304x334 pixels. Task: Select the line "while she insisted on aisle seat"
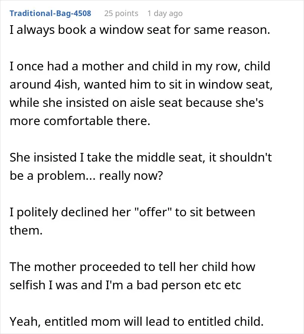[136, 103]
